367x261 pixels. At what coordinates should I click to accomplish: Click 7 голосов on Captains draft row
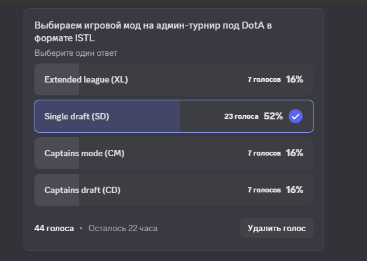coord(264,190)
